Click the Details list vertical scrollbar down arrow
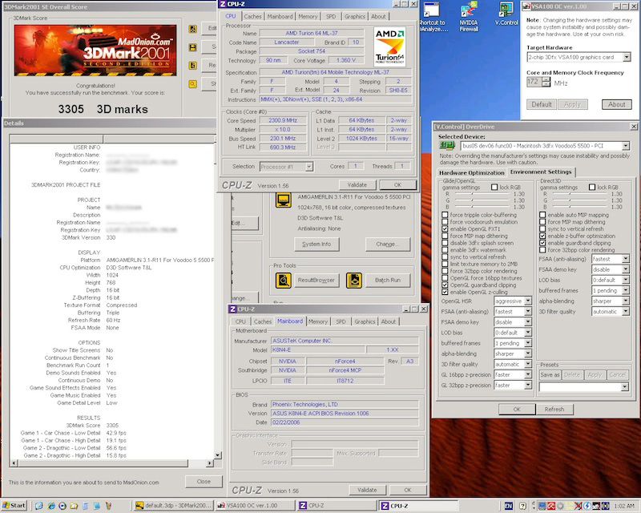This screenshot has height=513, width=641. click(x=217, y=455)
